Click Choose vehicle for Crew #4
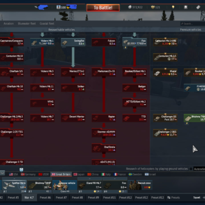Viewport: 205px width, 205px height. click(65, 185)
